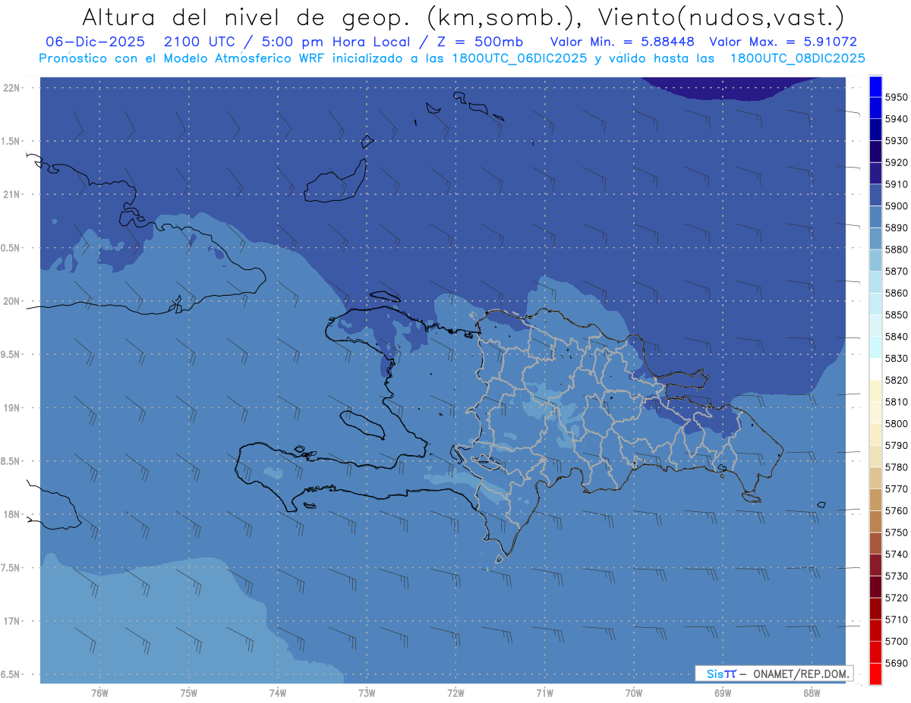The width and height of the screenshot is (911, 703).
Task: Click the colorbar value "5710"
Action: (x=897, y=620)
